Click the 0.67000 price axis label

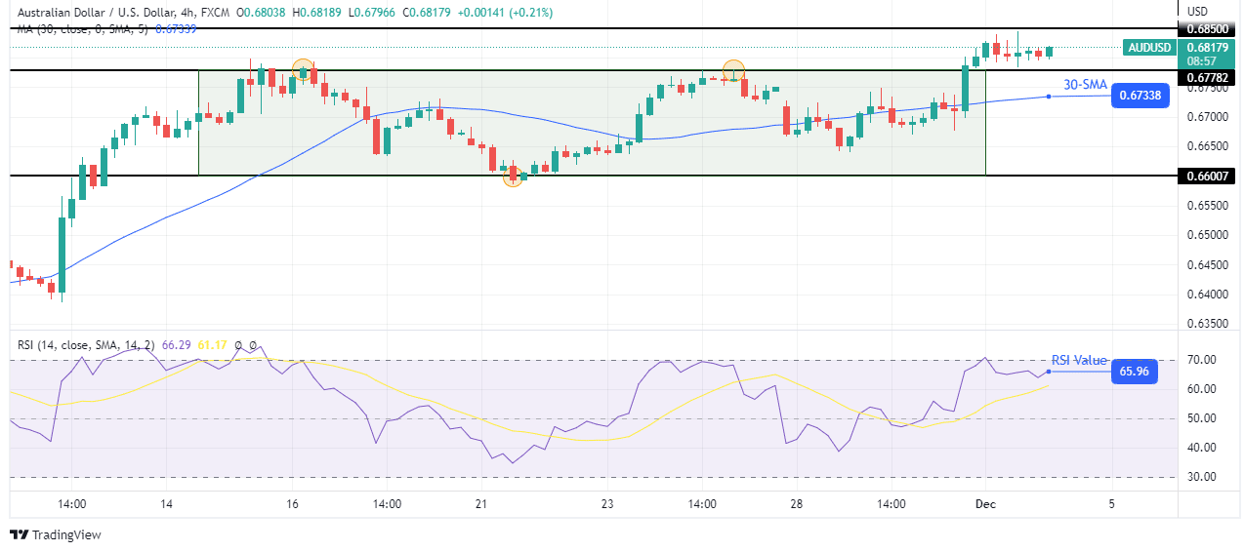[1206, 117]
